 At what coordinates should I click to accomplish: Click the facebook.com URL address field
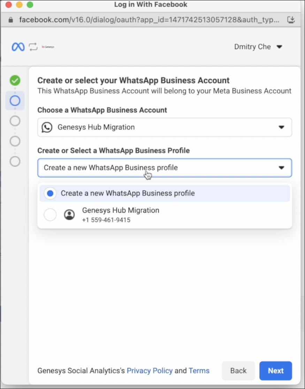click(149, 20)
